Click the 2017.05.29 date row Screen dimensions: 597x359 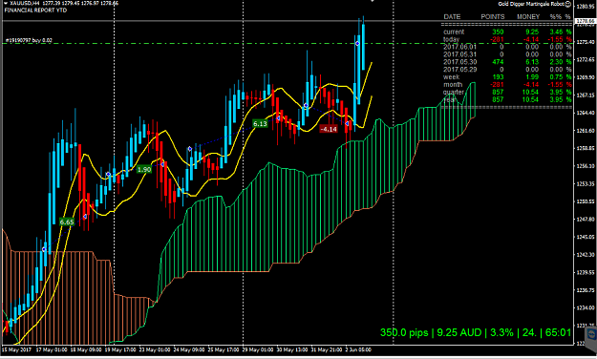[460, 70]
